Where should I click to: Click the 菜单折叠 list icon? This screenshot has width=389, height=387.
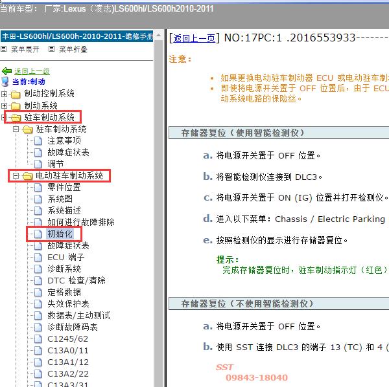[51, 49]
